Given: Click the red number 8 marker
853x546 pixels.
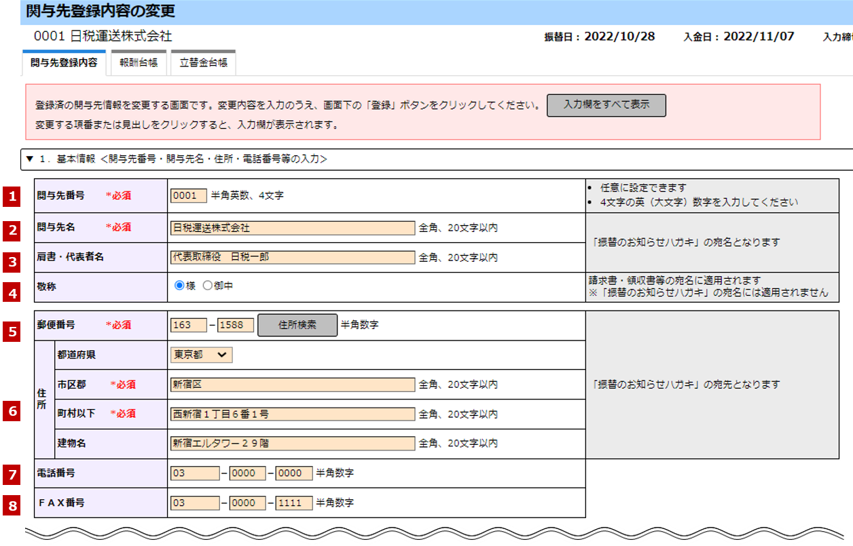Looking at the screenshot, I should point(12,505).
